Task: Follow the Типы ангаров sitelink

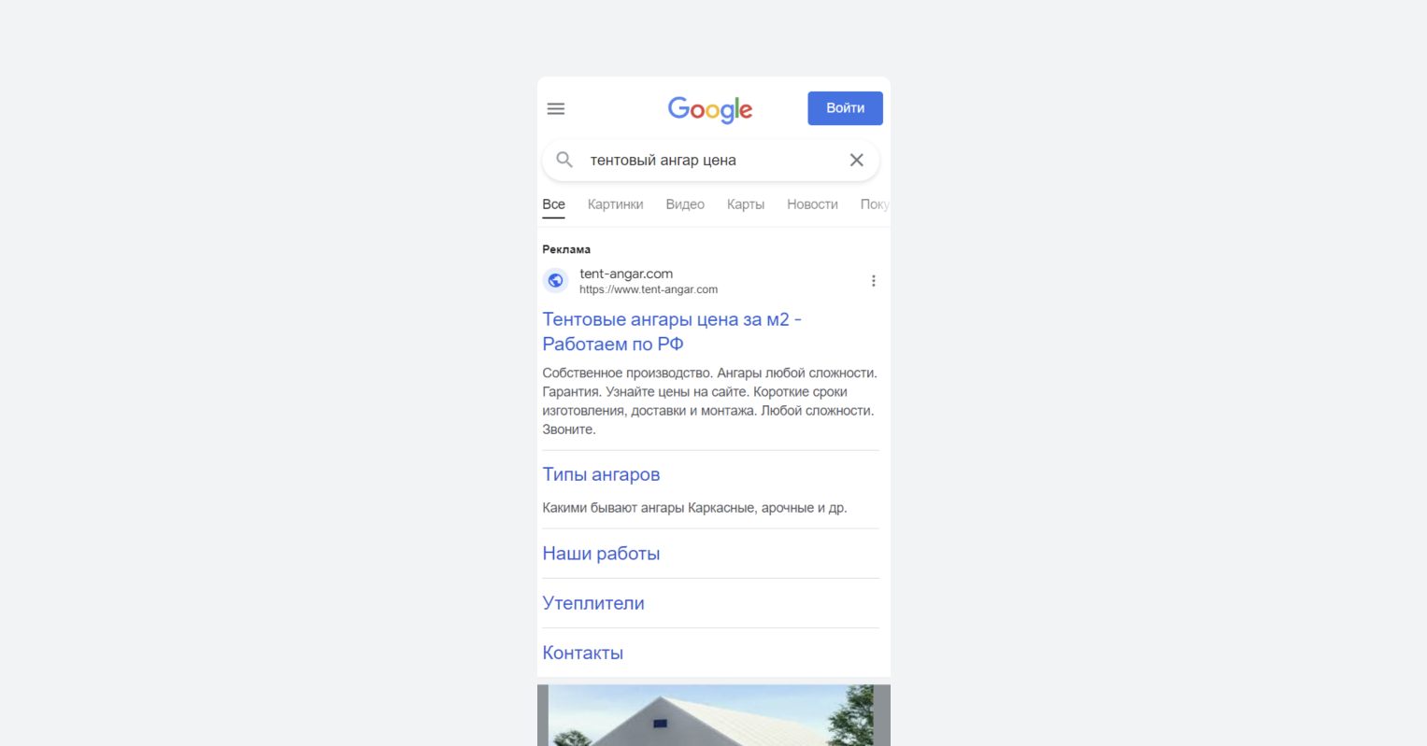Action: [x=601, y=474]
